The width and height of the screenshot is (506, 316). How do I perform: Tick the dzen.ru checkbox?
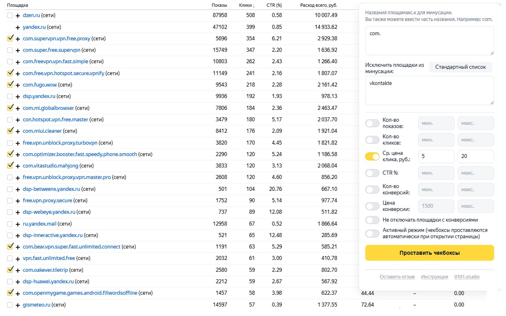[x=10, y=15]
